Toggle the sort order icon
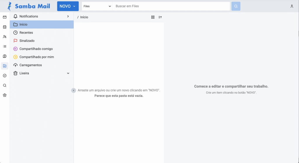This screenshot has height=163, width=299. (160, 17)
